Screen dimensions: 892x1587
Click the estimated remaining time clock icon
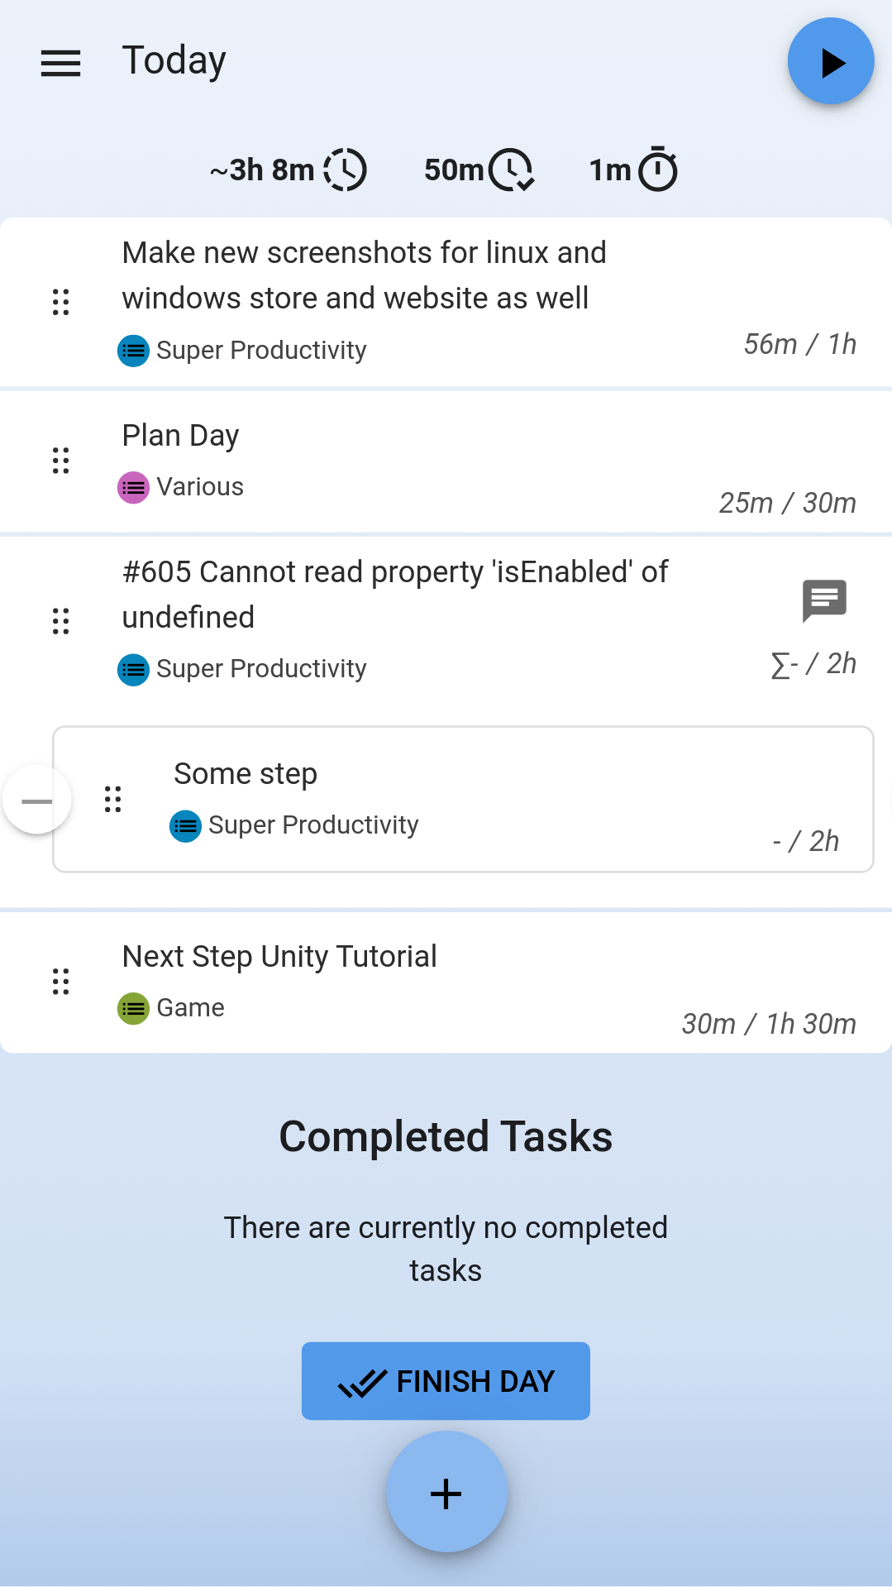point(345,170)
